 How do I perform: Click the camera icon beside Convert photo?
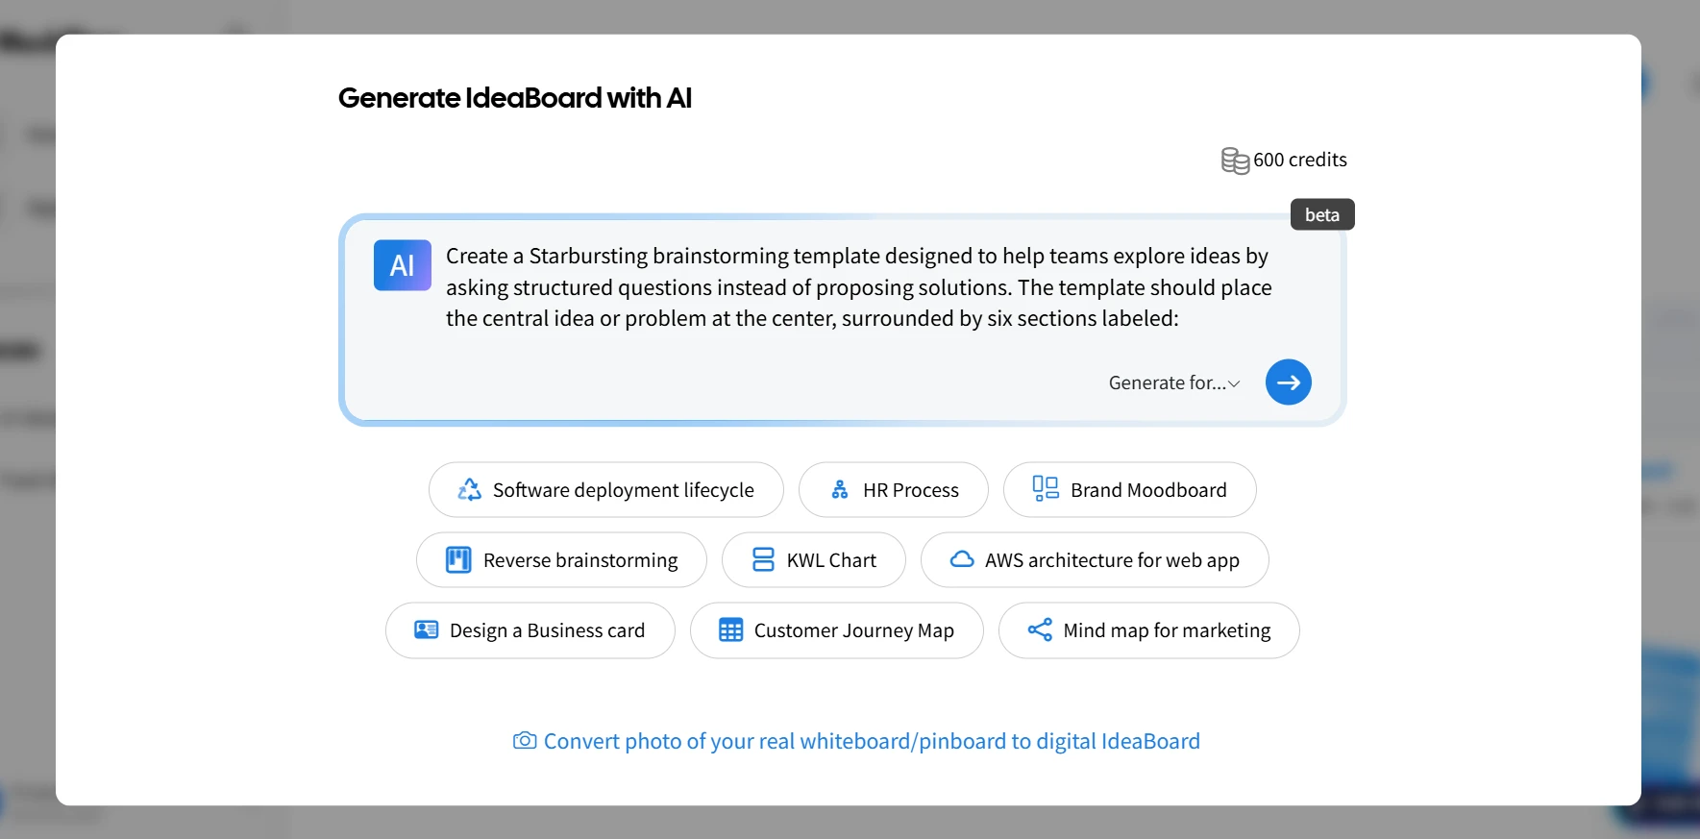pos(525,741)
